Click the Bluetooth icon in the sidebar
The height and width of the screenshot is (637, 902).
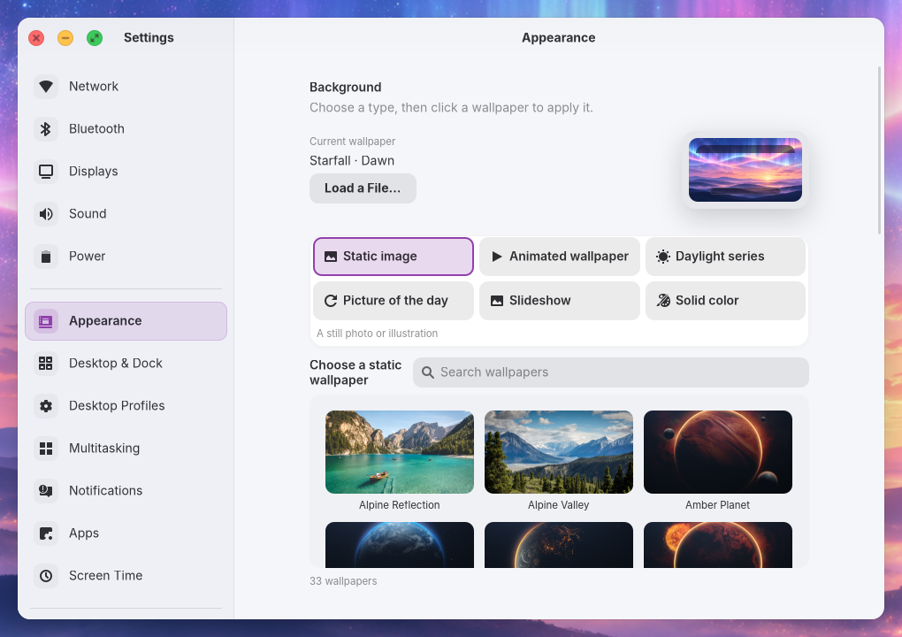click(46, 129)
